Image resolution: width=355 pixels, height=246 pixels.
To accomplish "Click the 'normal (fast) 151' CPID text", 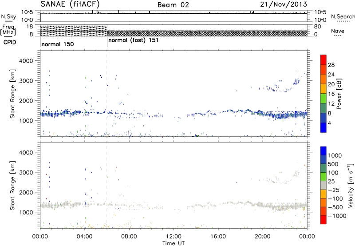I will tap(134, 40).
